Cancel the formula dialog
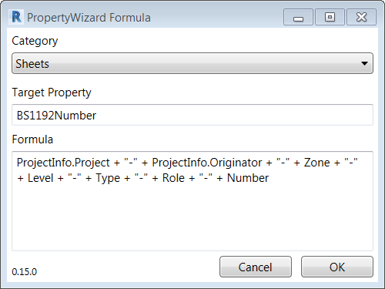The width and height of the screenshot is (385, 289). [256, 267]
